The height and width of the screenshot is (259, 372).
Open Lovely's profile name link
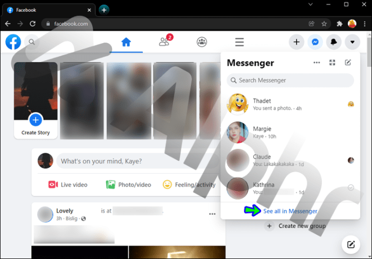(x=65, y=210)
